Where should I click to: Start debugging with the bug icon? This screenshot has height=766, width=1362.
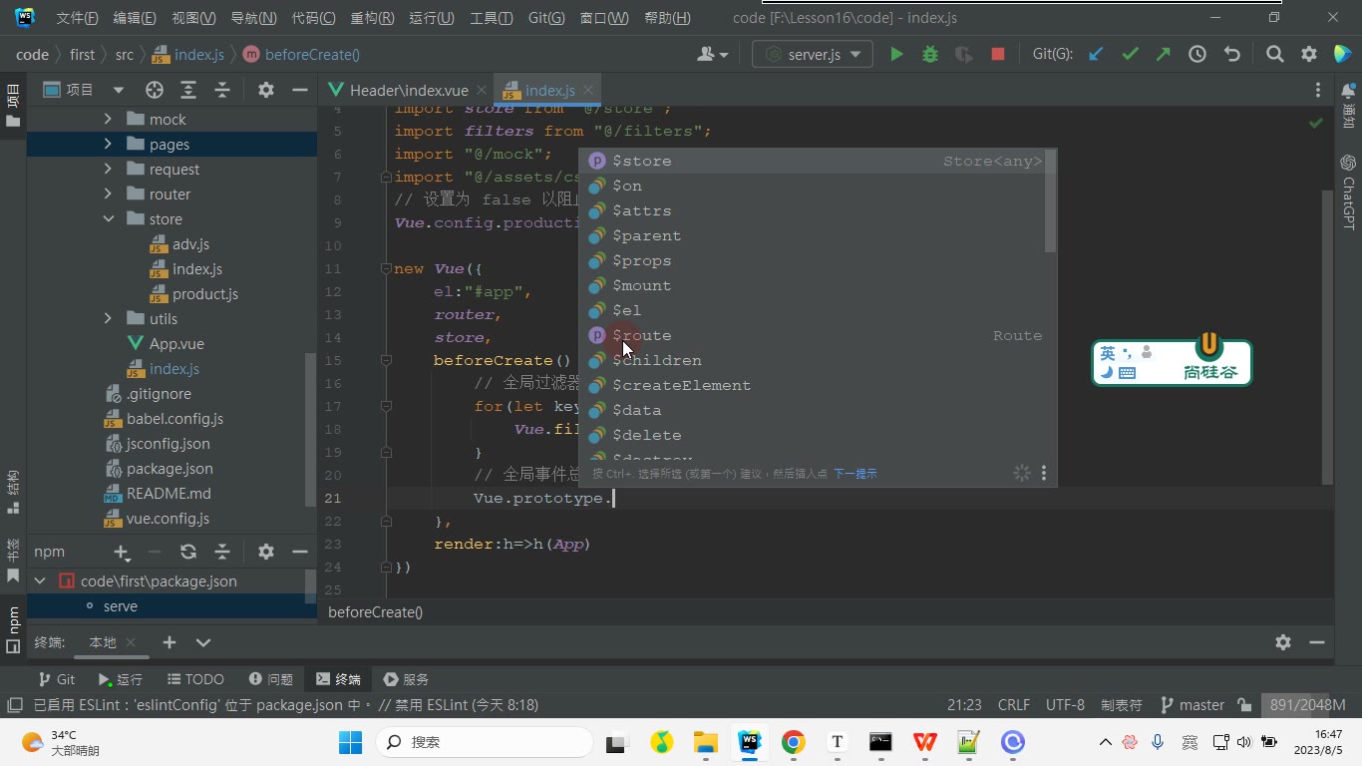click(x=930, y=55)
